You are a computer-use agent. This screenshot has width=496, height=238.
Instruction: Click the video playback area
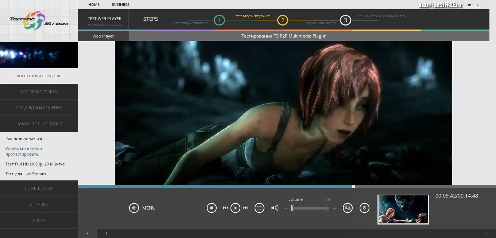coord(283,113)
